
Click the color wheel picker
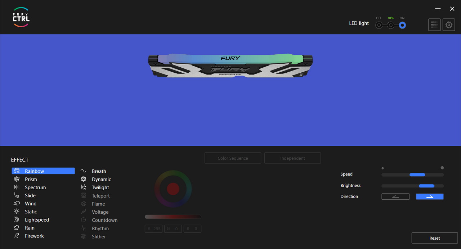pyautogui.click(x=173, y=189)
